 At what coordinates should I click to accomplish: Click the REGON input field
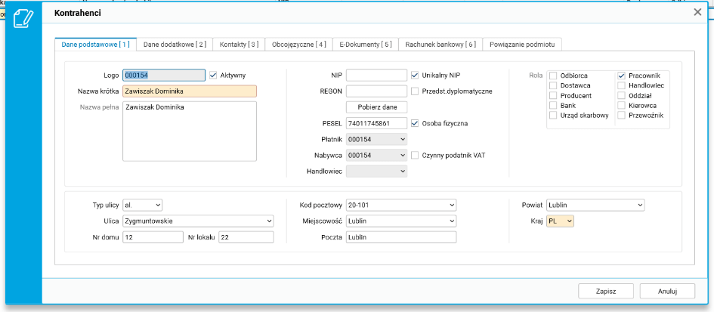click(376, 91)
